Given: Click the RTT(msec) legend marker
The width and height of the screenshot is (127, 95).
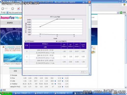Looking at the screenshot, I should pos(26,41).
